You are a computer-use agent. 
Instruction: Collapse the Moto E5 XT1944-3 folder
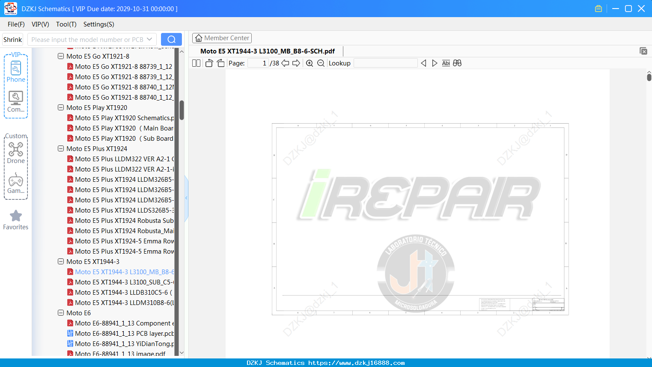tap(61, 261)
